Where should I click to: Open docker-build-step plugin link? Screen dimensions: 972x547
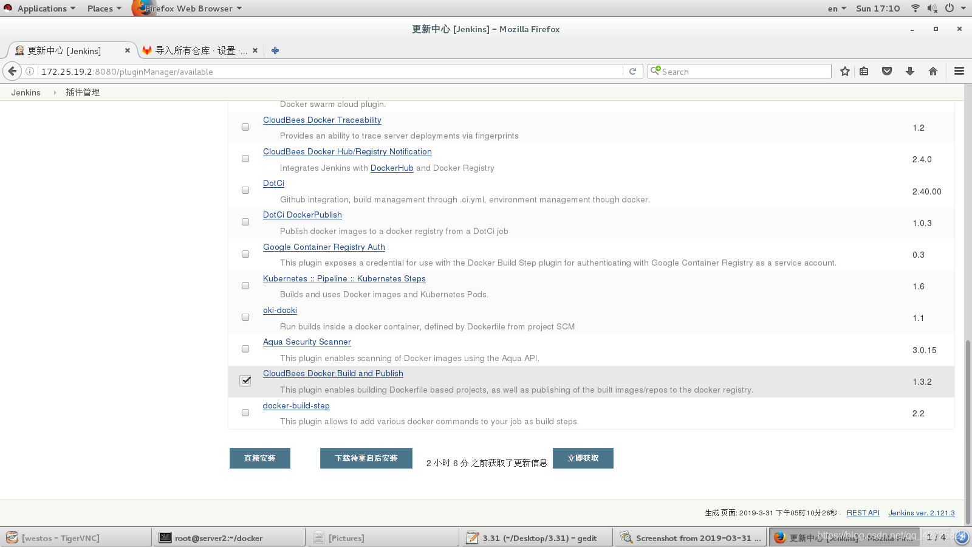pyautogui.click(x=296, y=405)
